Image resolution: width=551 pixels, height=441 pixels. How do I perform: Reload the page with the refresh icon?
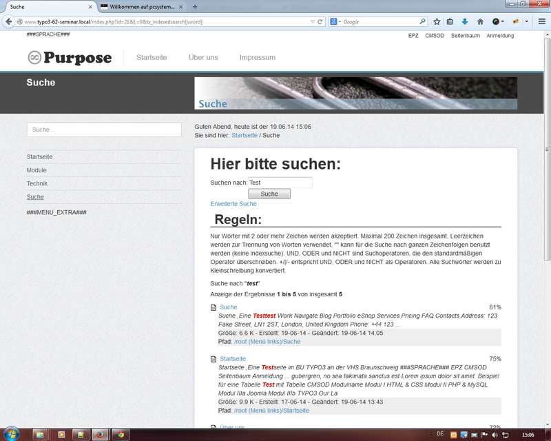(x=320, y=22)
